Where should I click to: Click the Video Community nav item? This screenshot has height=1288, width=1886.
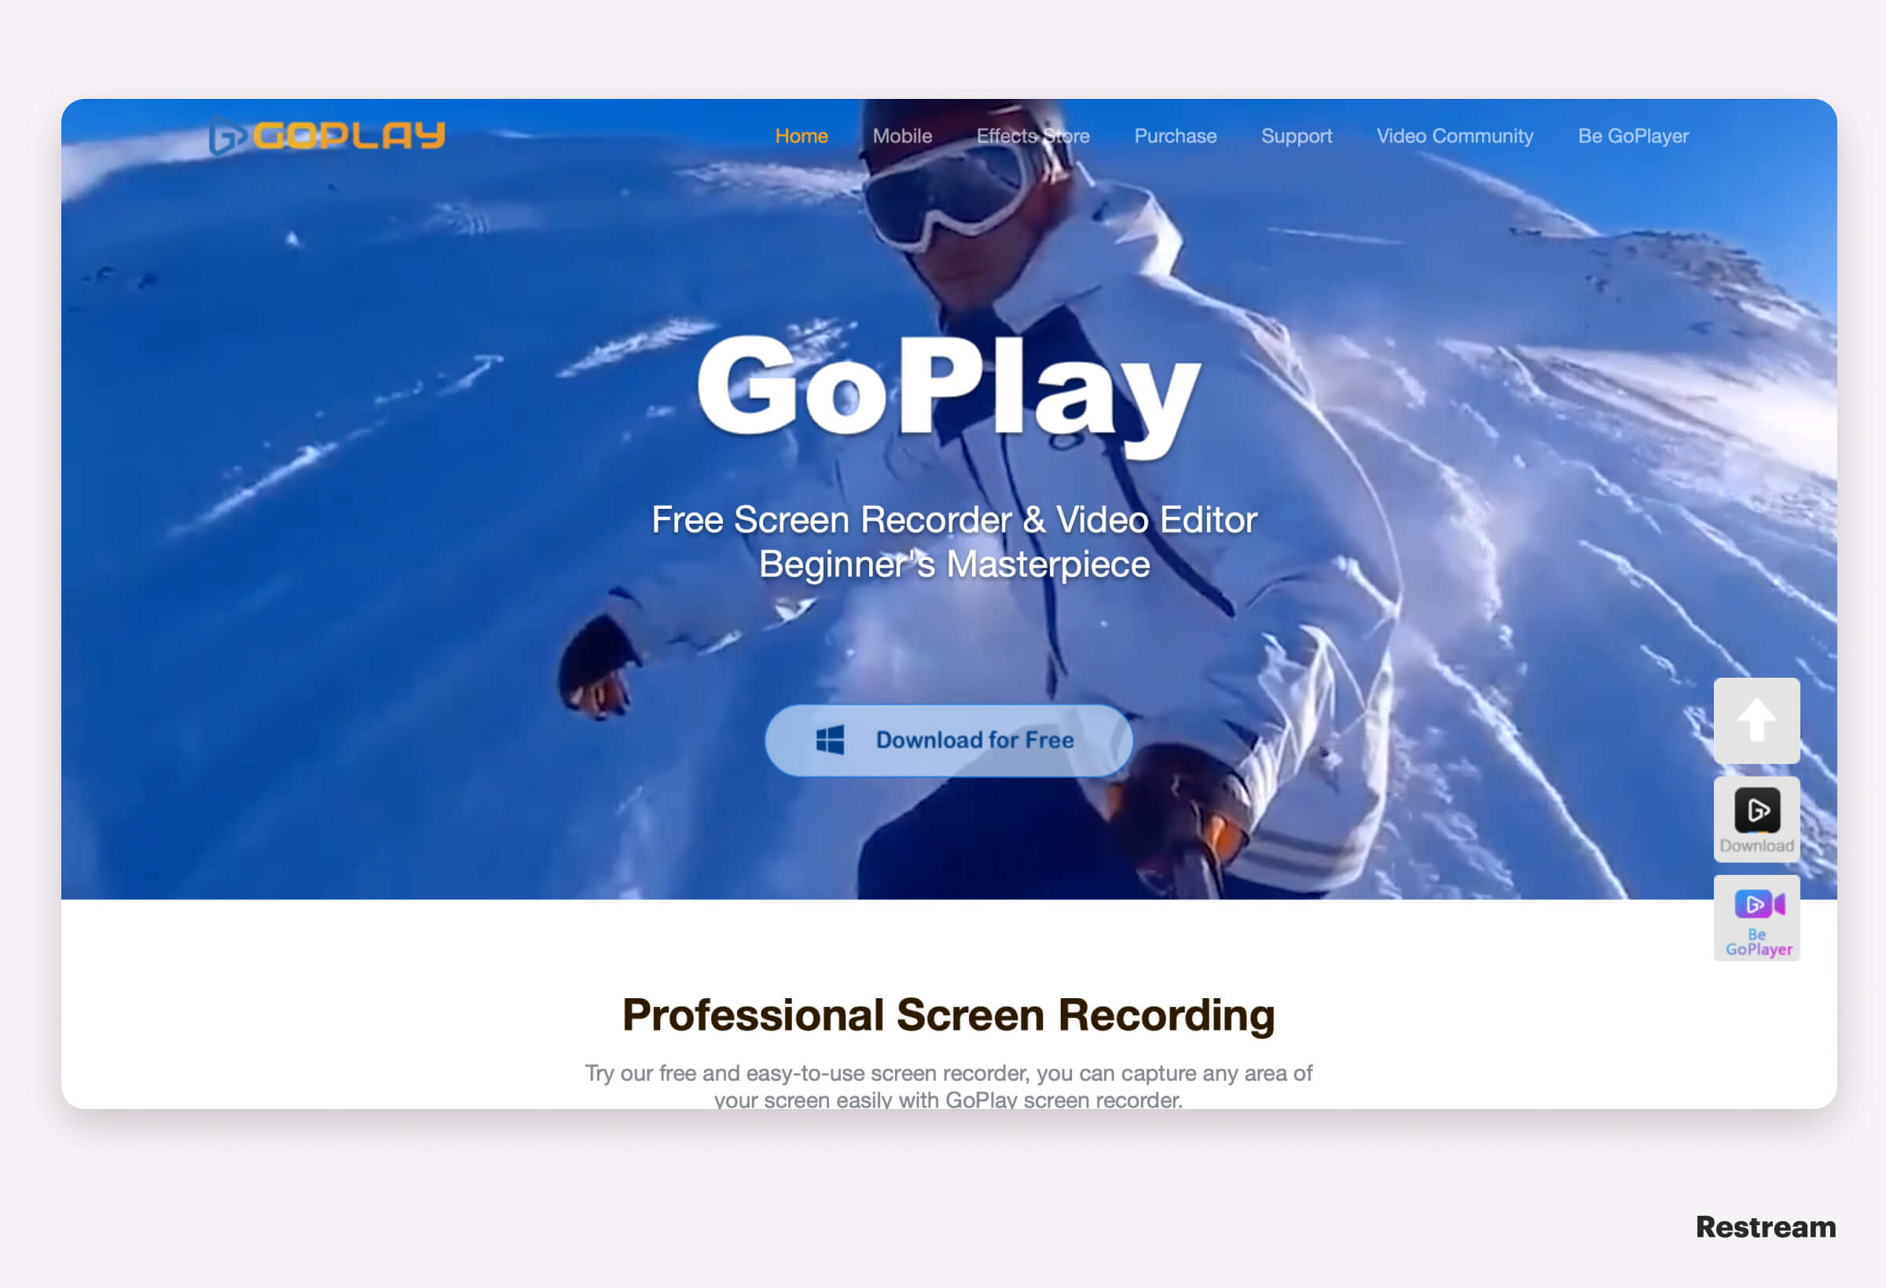coord(1453,134)
